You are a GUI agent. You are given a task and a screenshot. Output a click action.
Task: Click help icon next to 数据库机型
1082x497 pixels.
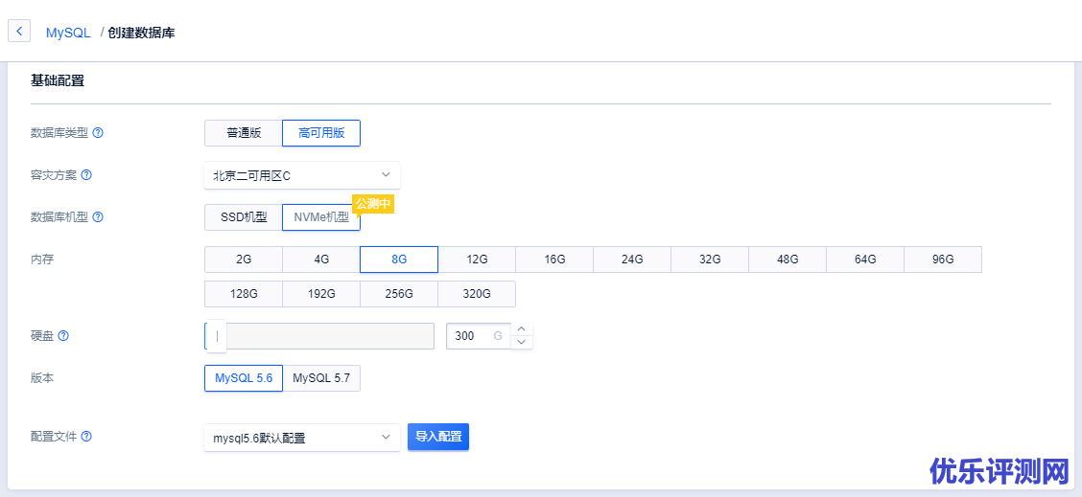pos(98,217)
